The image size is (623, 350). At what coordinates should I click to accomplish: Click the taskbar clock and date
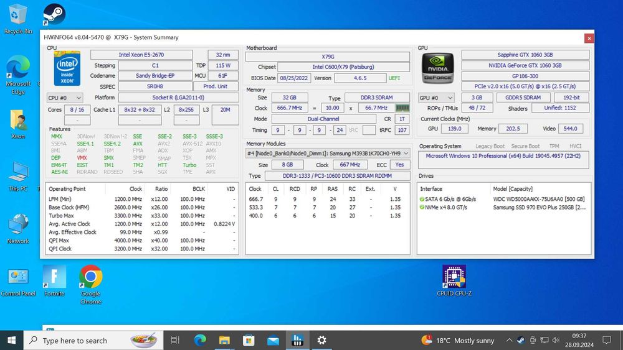[x=579, y=340]
